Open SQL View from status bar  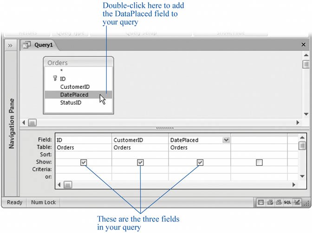pos(287,202)
